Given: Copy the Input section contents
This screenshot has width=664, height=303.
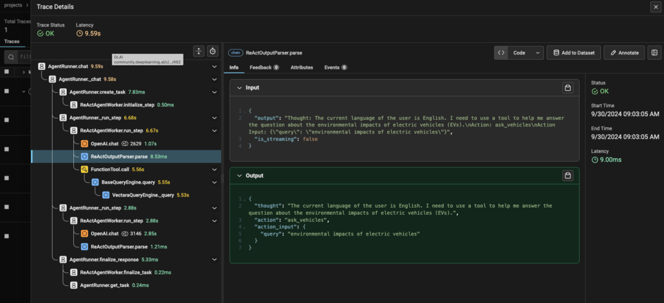Looking at the screenshot, I should point(567,88).
